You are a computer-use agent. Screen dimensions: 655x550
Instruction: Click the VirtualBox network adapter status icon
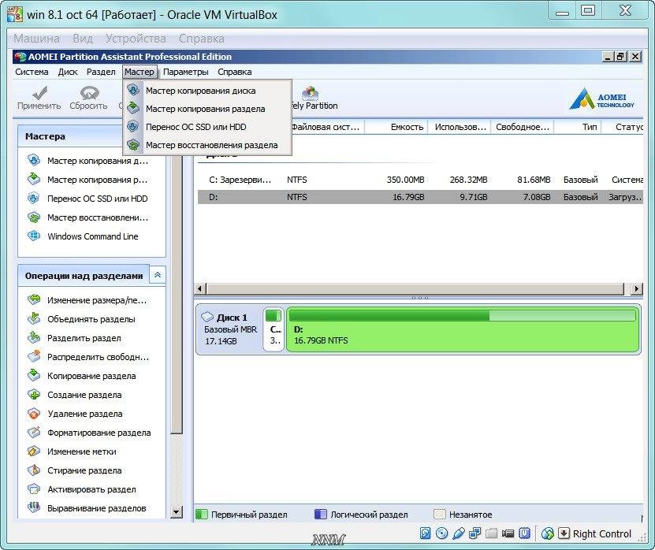pyautogui.click(x=475, y=533)
